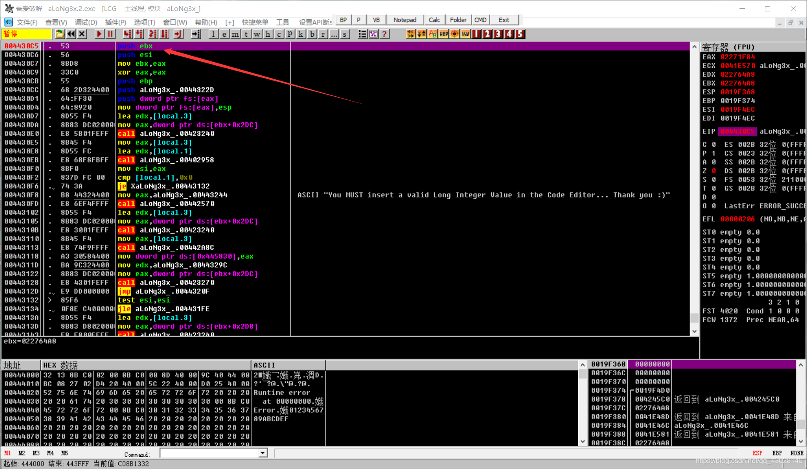The width and height of the screenshot is (807, 469).
Task: Open the CPU window with the 'c' icon
Action: (279, 34)
